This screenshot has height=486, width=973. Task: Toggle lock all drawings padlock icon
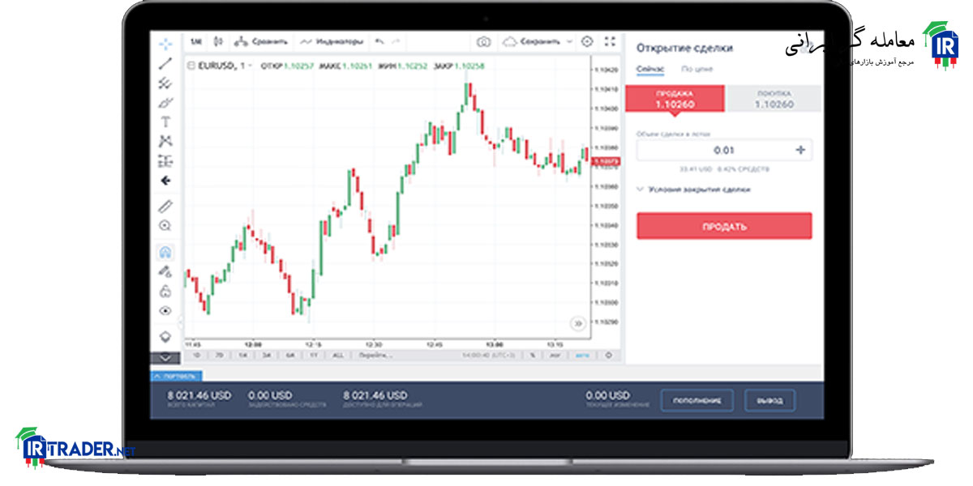click(165, 291)
